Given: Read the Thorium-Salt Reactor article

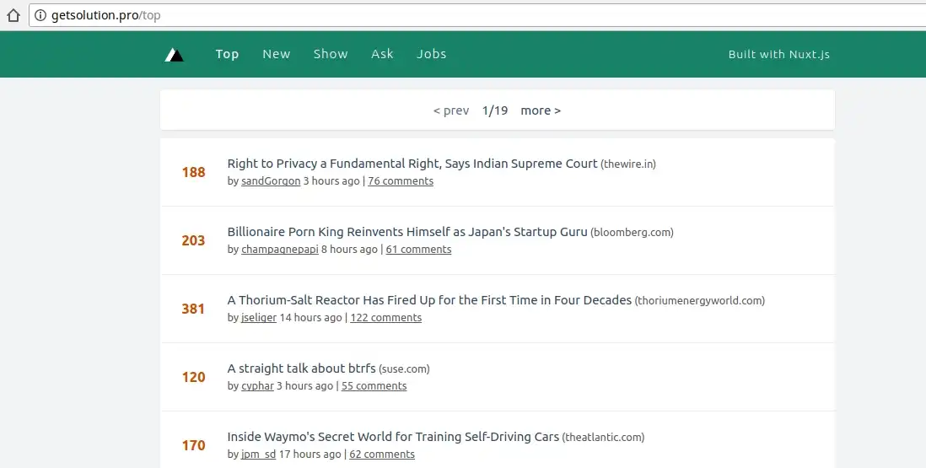Looking at the screenshot, I should coord(429,300).
